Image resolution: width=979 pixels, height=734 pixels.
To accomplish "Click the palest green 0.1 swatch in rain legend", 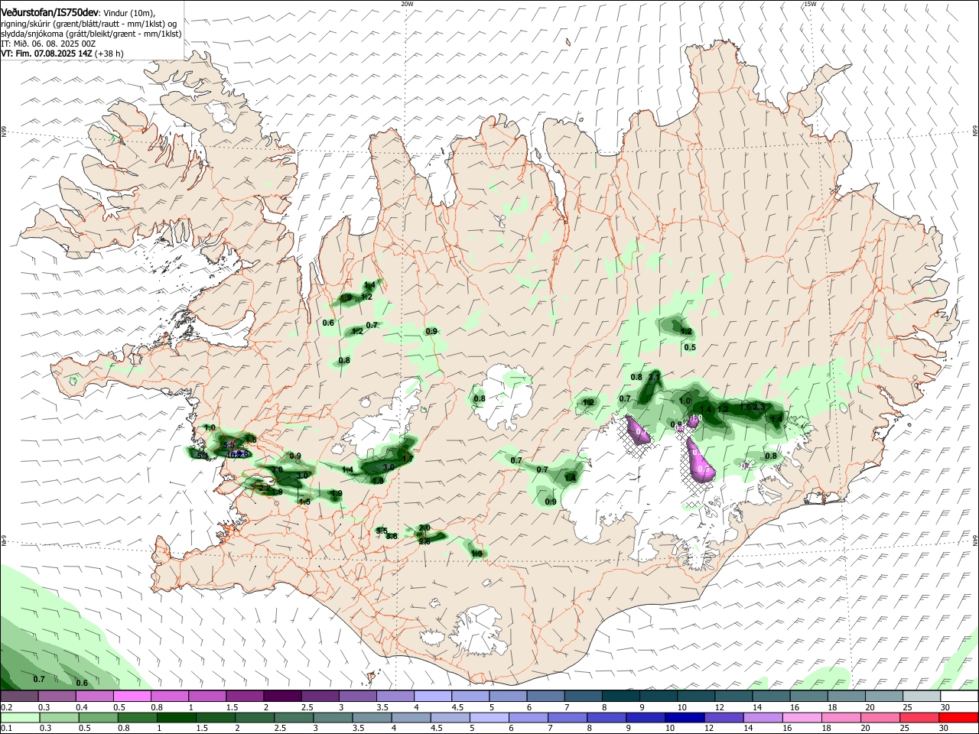I will coord(20,717).
